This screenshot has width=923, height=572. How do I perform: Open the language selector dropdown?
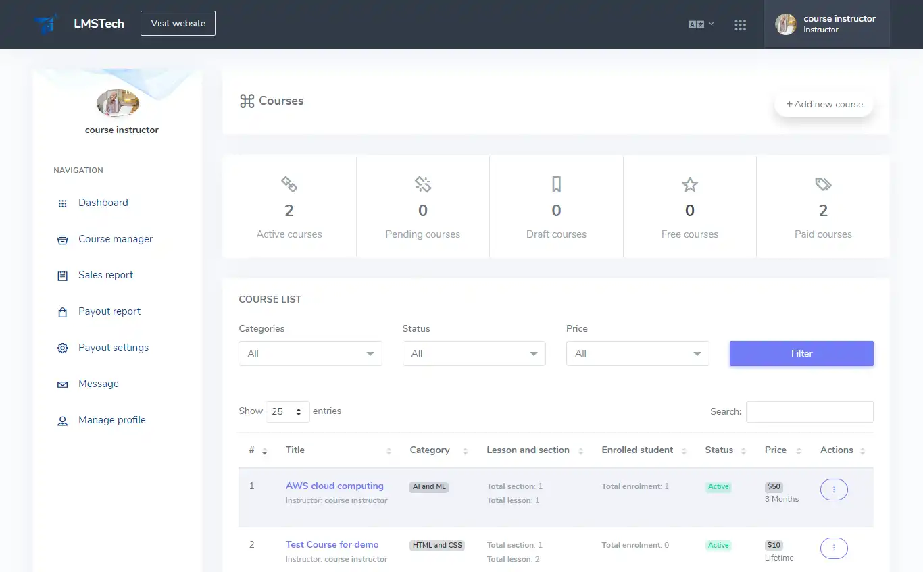[701, 24]
